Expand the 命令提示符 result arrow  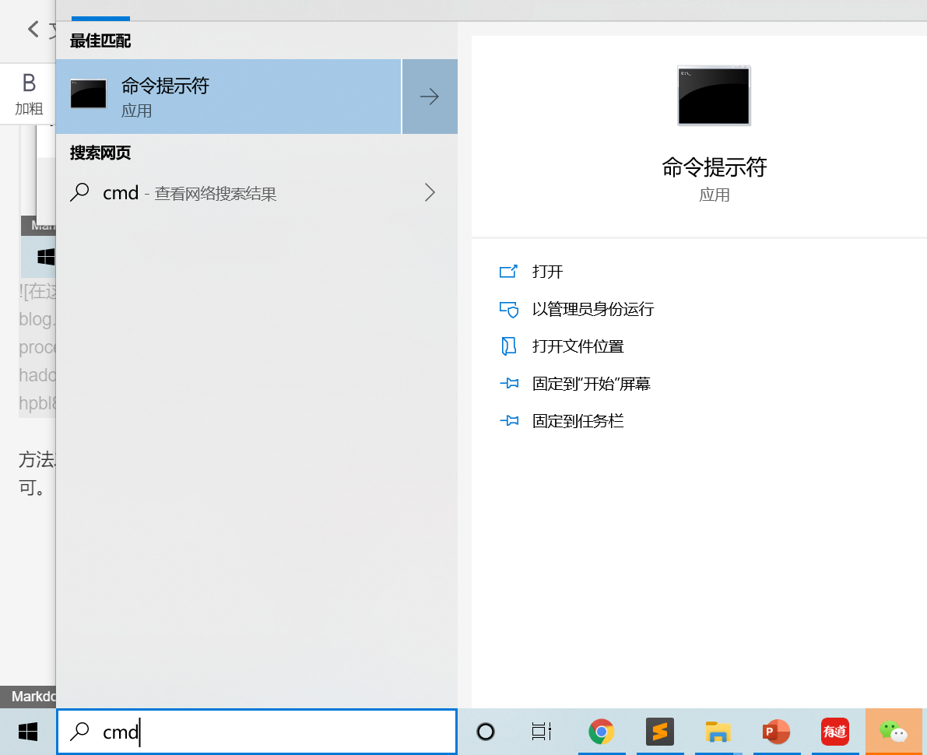[430, 97]
